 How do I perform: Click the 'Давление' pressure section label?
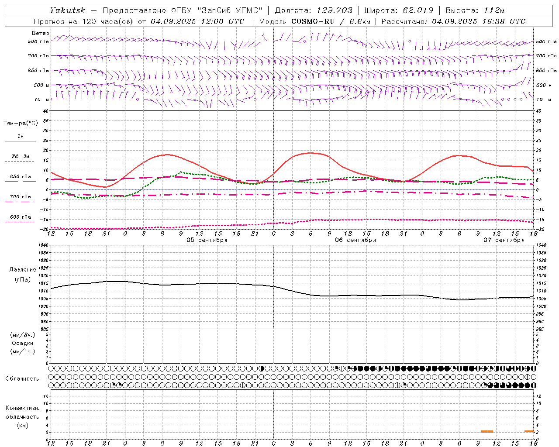(23, 269)
